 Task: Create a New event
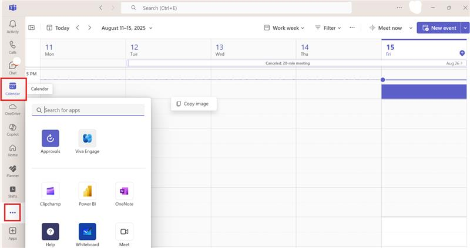click(x=439, y=28)
